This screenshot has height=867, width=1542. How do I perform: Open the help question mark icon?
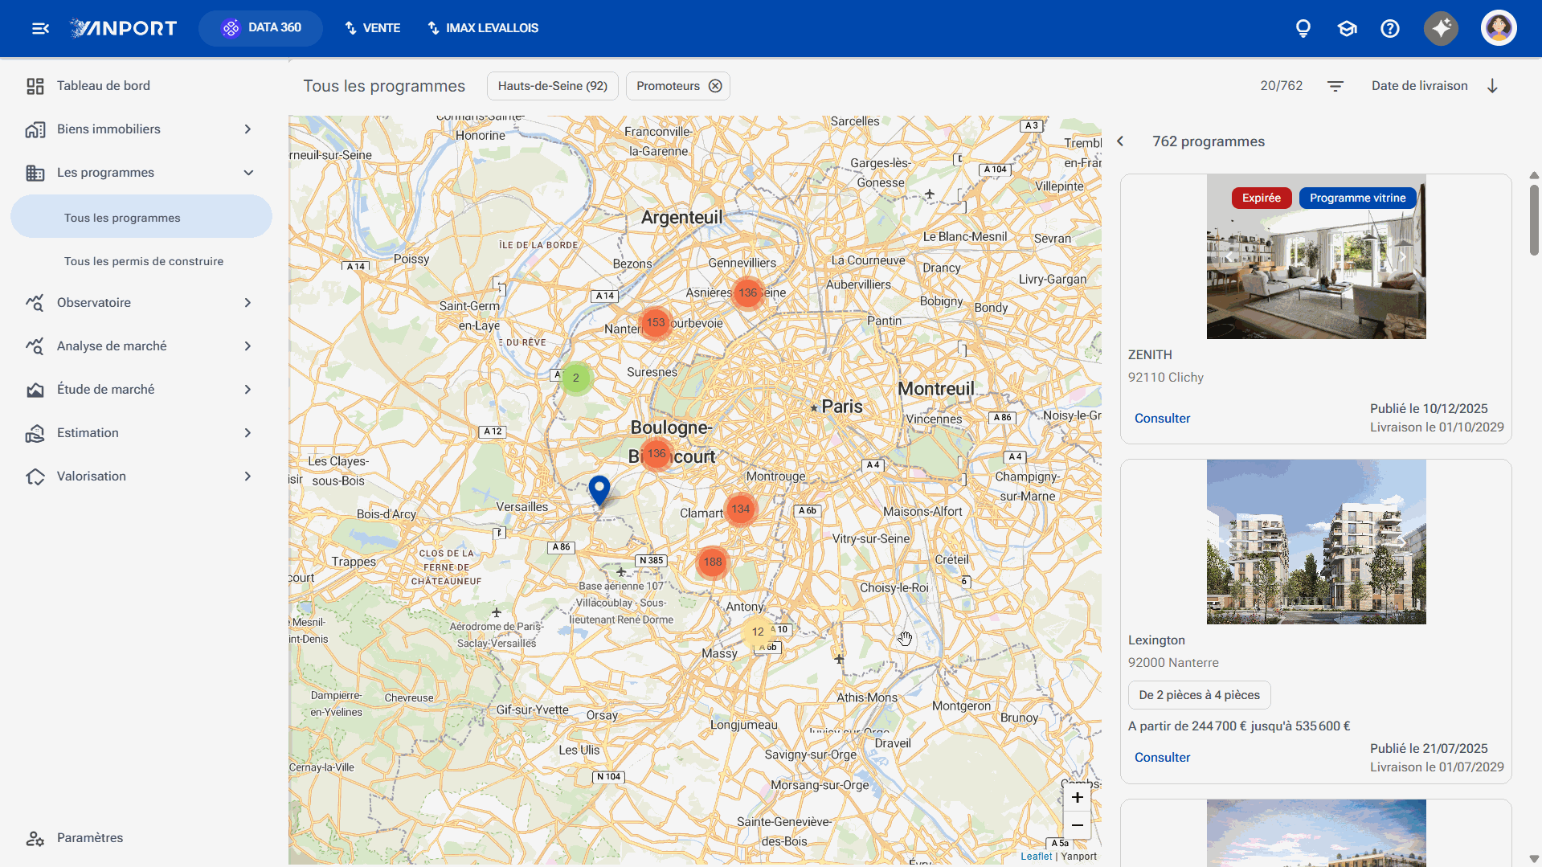pyautogui.click(x=1390, y=28)
